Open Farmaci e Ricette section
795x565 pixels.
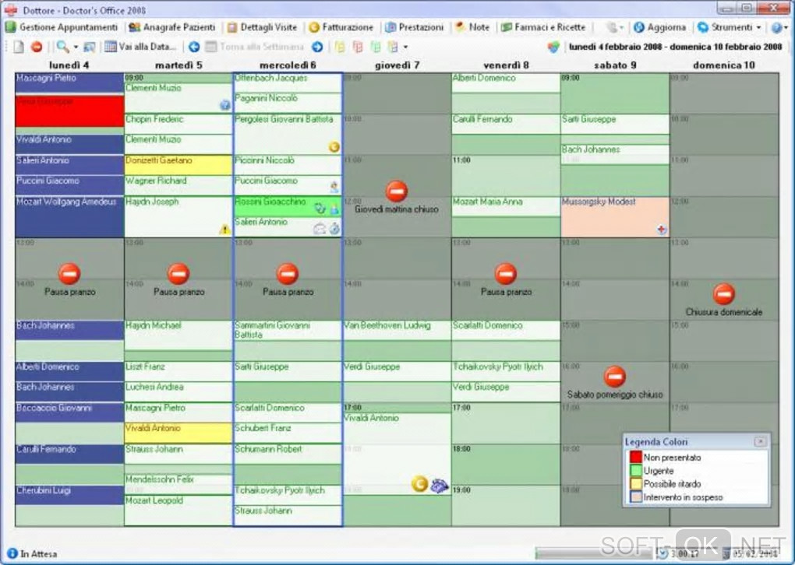point(543,27)
